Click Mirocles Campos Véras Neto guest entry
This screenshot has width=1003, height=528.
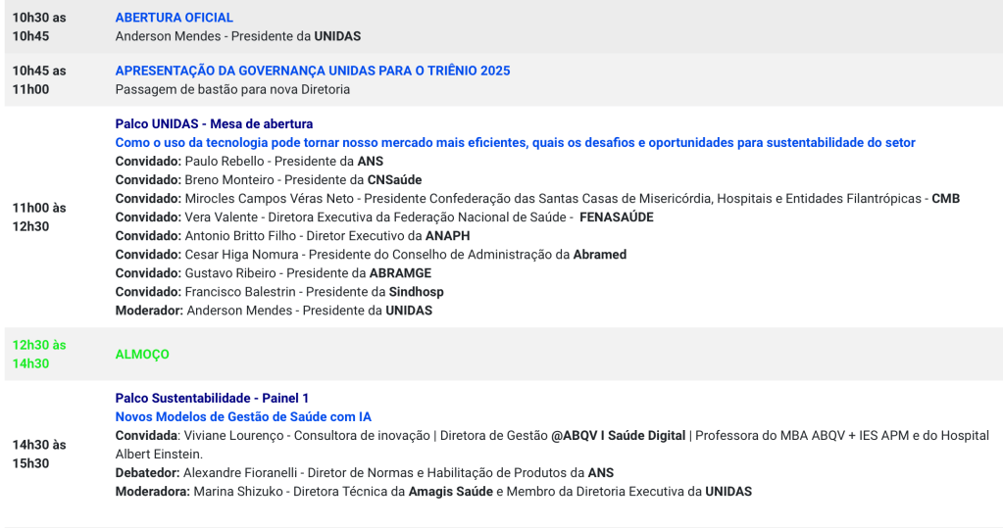pyautogui.click(x=537, y=198)
